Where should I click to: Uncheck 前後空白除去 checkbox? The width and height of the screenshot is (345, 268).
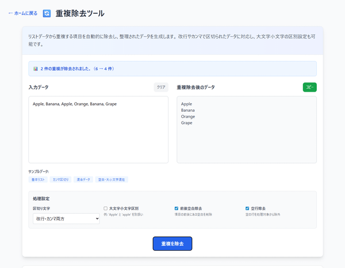(177, 208)
